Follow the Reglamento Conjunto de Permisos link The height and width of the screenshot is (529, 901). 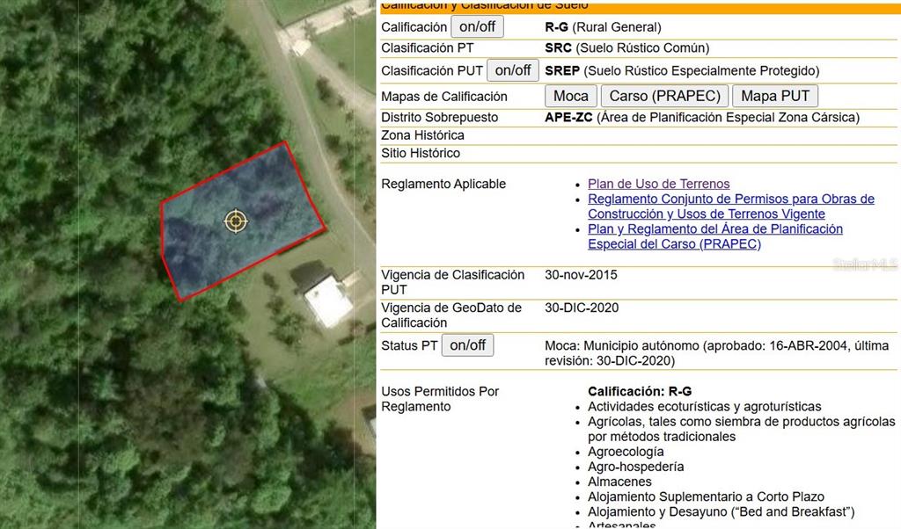(x=730, y=207)
